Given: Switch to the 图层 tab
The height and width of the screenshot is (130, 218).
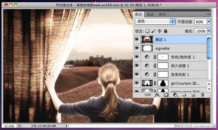Looking at the screenshot, I should click(x=139, y=14).
